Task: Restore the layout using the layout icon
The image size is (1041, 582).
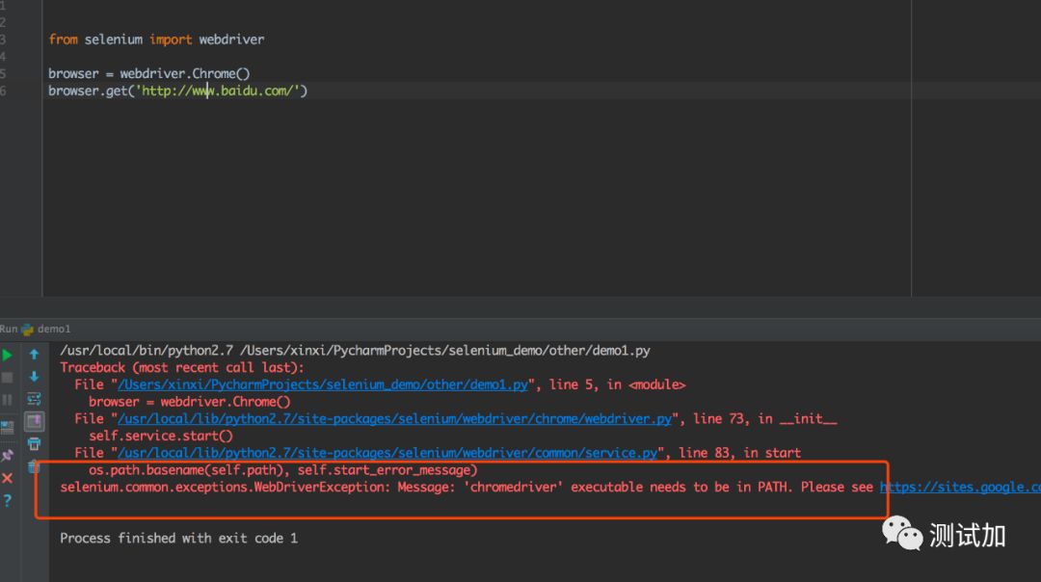Action: [8, 427]
